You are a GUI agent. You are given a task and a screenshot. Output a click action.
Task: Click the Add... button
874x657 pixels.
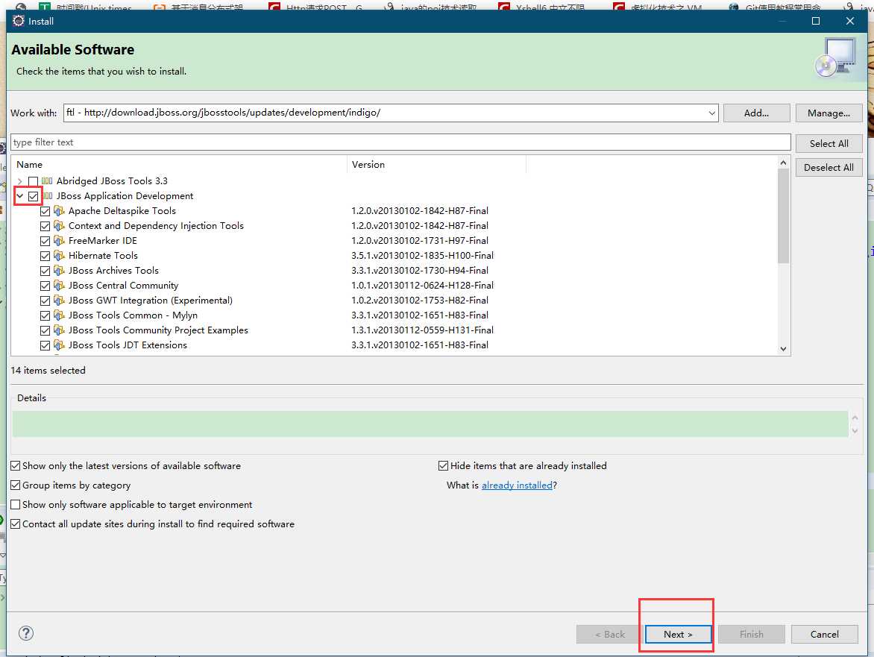pos(756,113)
